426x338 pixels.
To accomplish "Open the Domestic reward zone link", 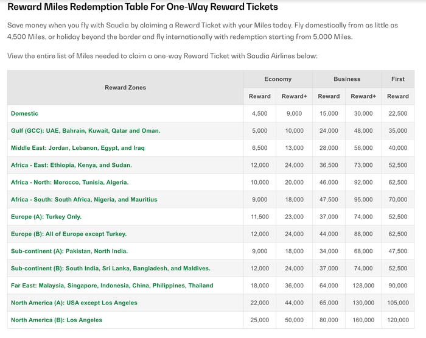I will pyautogui.click(x=24, y=113).
